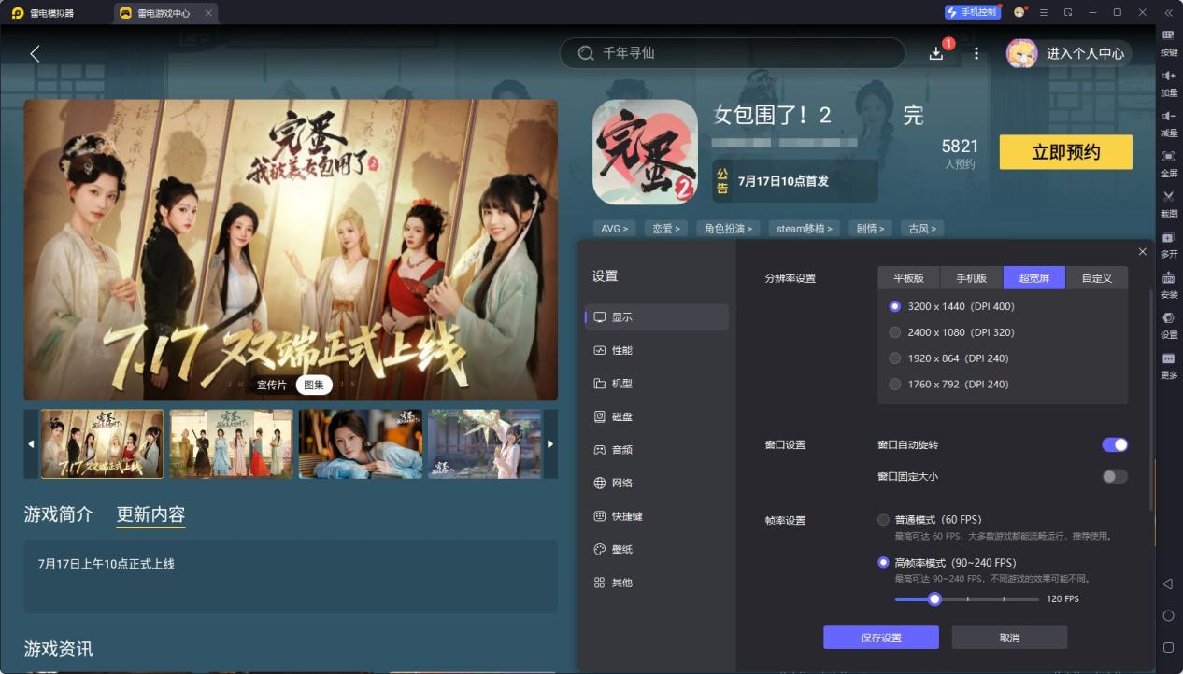
Task: Open 机型 settings category
Action: (x=657, y=384)
